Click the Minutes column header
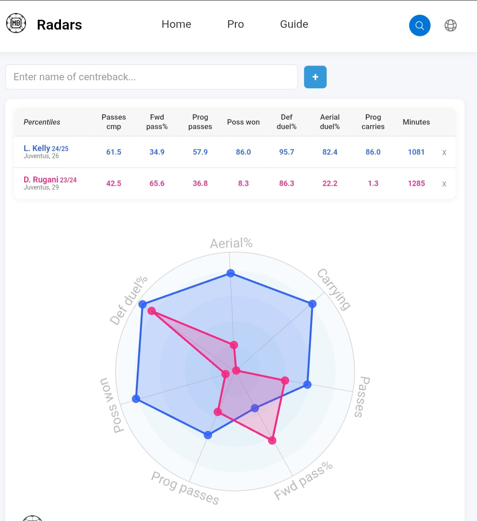Viewport: 477px width, 521px height. (x=416, y=122)
